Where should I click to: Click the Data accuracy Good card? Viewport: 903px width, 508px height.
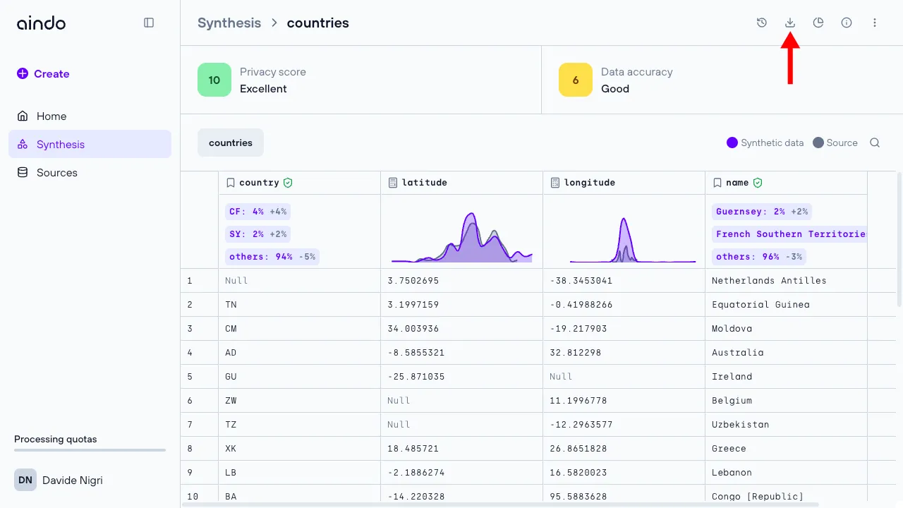coord(722,80)
